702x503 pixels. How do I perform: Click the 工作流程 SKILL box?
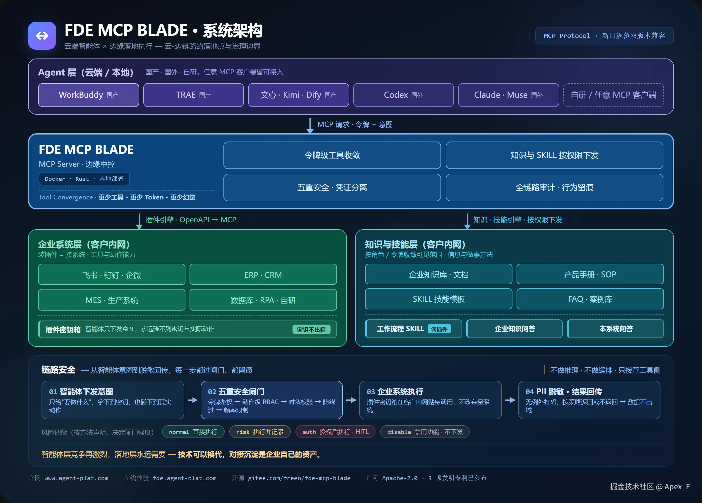414,329
